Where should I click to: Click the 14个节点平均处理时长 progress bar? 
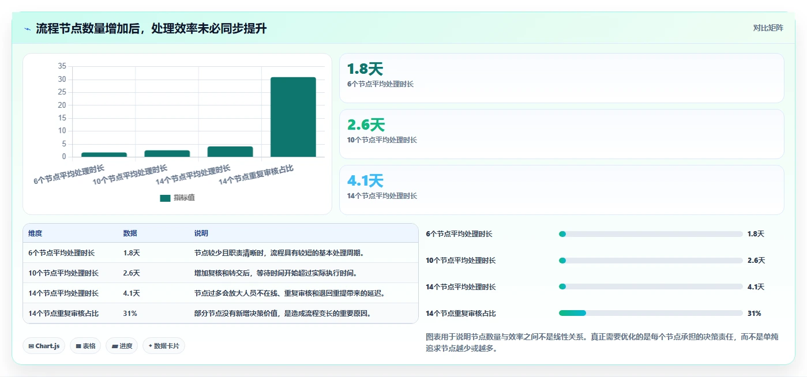651,286
